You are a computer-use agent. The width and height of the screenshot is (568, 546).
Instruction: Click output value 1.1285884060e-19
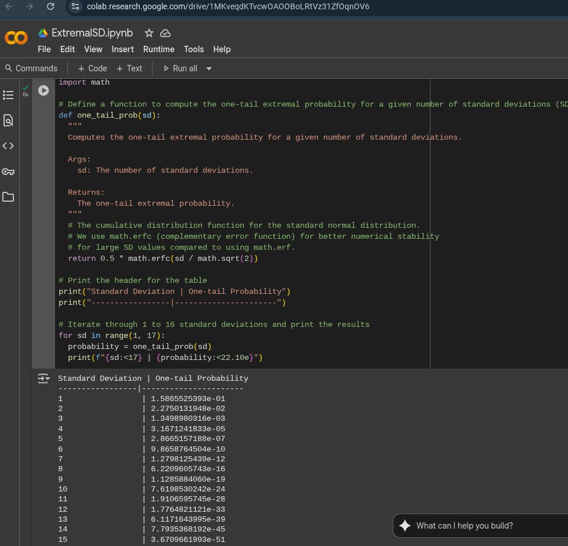tap(188, 479)
